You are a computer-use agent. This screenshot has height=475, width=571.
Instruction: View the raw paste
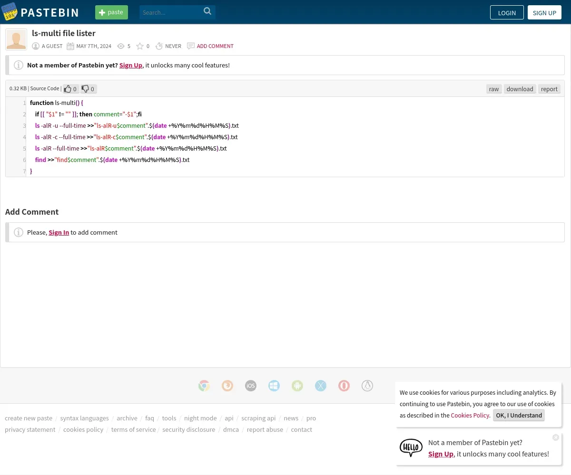click(x=494, y=89)
